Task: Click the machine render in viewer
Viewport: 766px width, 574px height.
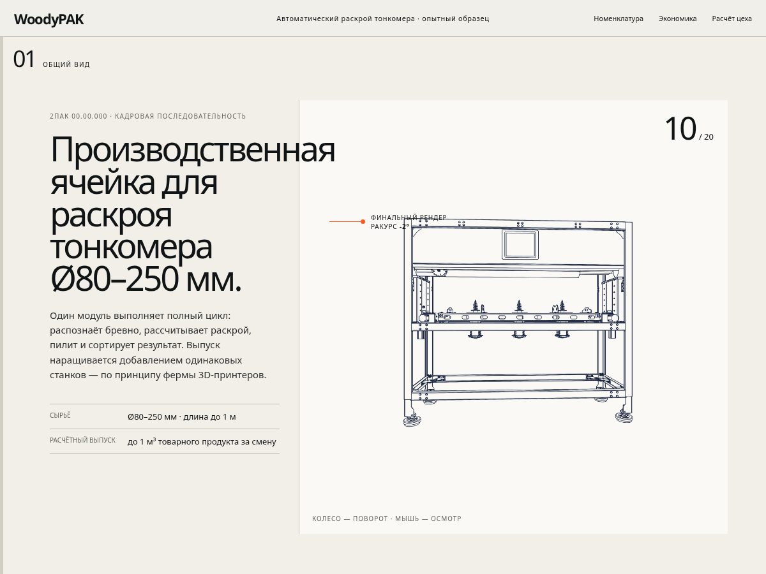Action: pos(518,322)
